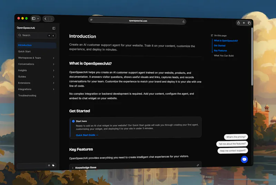Reload the page with the refresh icon

tap(184, 22)
